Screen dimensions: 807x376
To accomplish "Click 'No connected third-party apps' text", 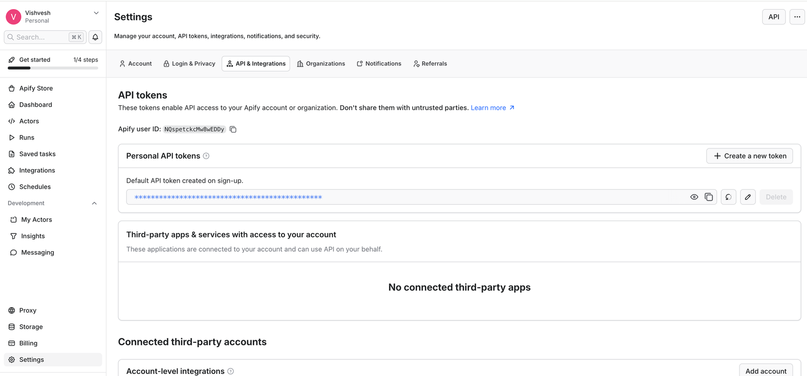I will (x=459, y=287).
